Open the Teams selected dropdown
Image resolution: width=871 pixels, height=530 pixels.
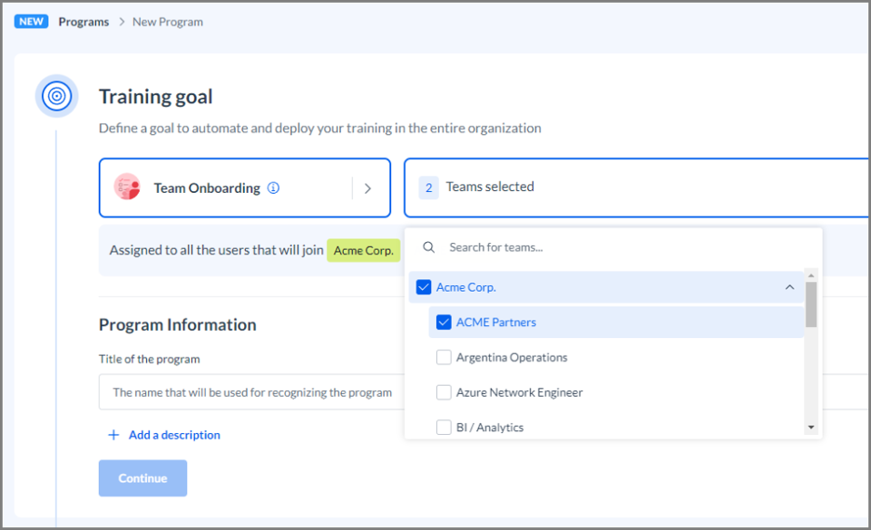[637, 188]
